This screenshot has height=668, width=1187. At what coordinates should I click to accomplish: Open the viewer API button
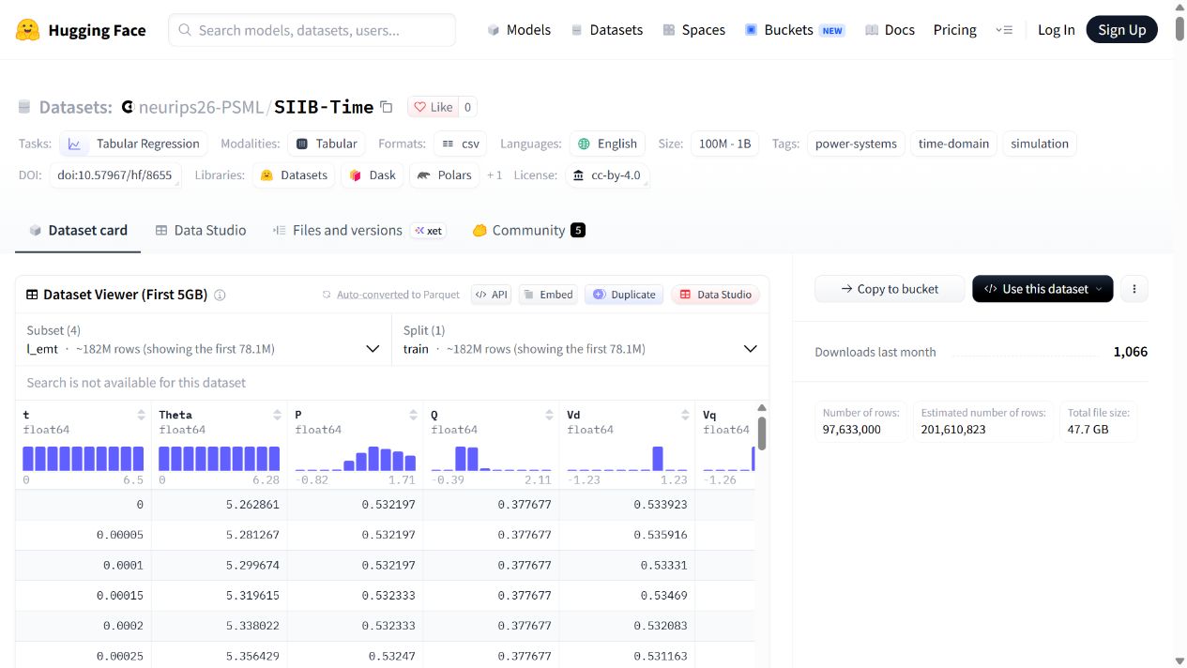[492, 295]
